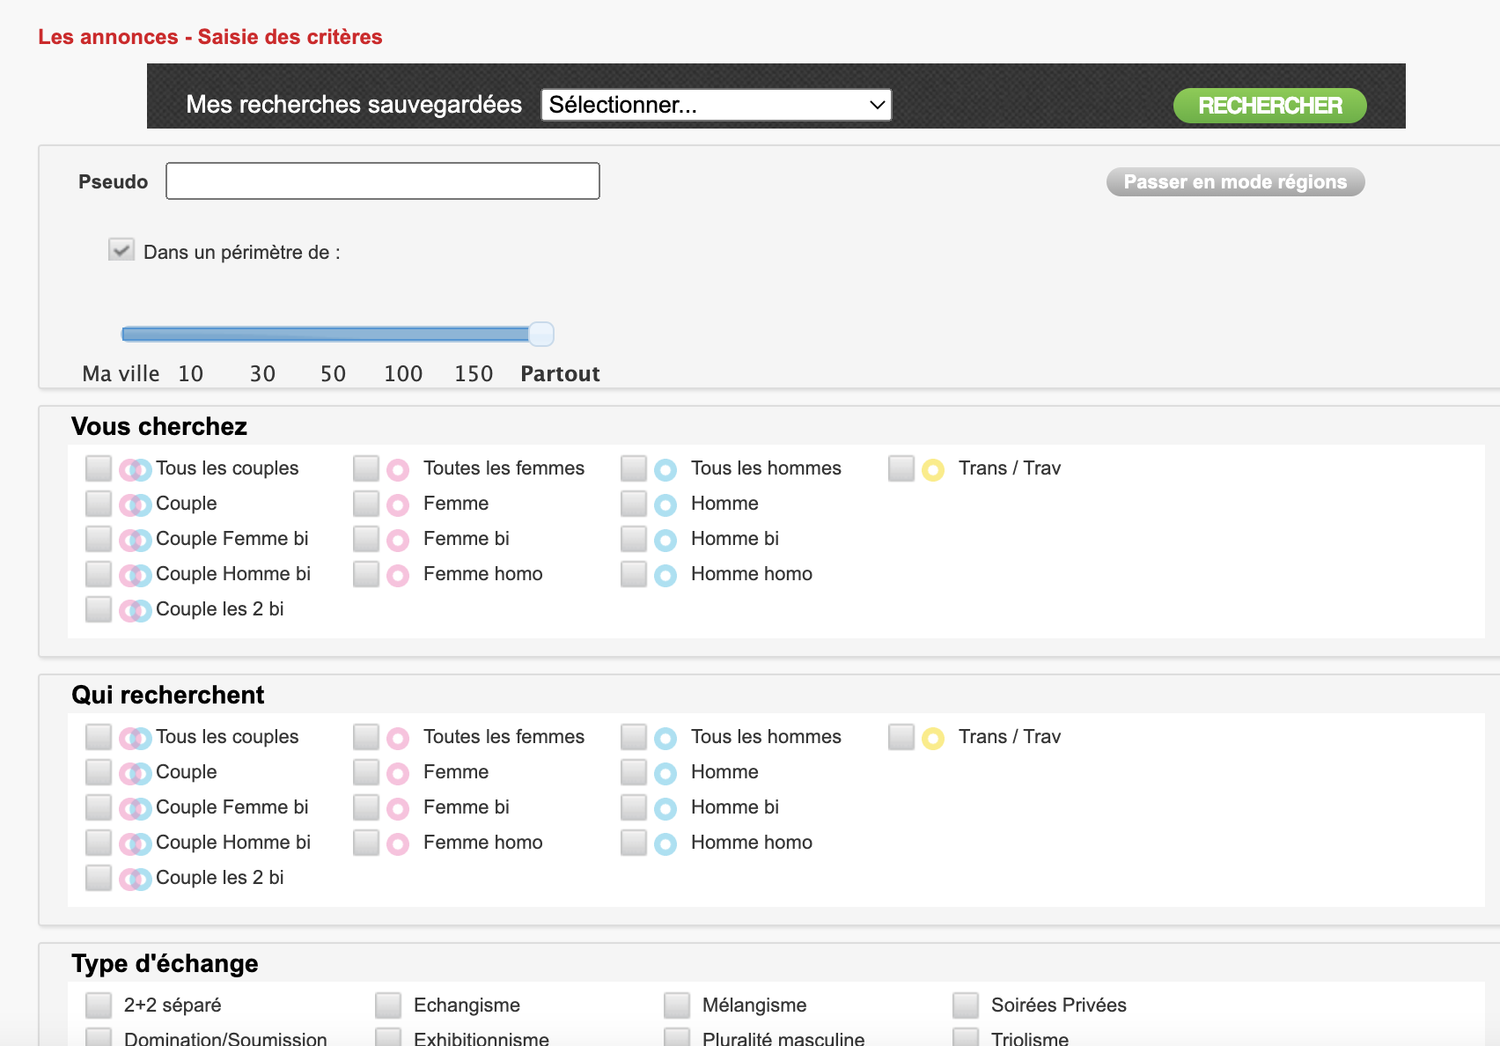The height and width of the screenshot is (1046, 1500).
Task: Click couple icon beside 'Couple Femme bi' under Vous cherchez
Action: [x=136, y=541]
